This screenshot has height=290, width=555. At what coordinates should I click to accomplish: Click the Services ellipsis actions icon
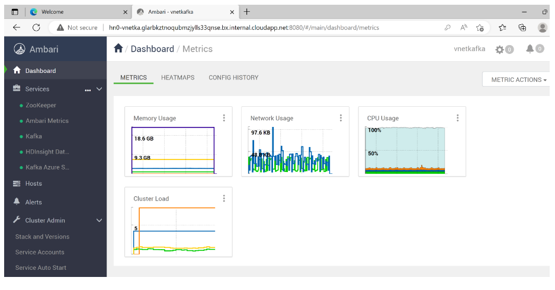[x=88, y=90]
